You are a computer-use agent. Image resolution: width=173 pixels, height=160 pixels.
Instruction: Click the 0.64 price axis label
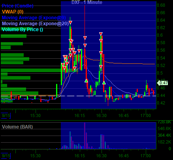pyautogui.click(x=161, y=20)
